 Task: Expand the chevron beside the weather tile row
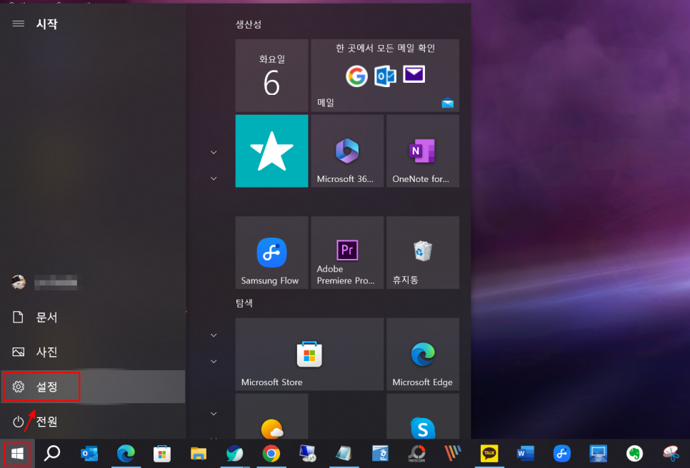click(214, 414)
